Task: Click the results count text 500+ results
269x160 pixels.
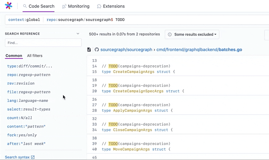Action: point(124,34)
